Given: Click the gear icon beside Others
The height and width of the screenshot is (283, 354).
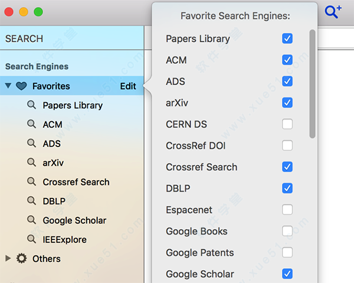Looking at the screenshot, I should [x=21, y=258].
